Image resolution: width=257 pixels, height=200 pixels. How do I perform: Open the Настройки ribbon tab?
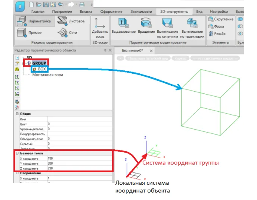click(219, 12)
